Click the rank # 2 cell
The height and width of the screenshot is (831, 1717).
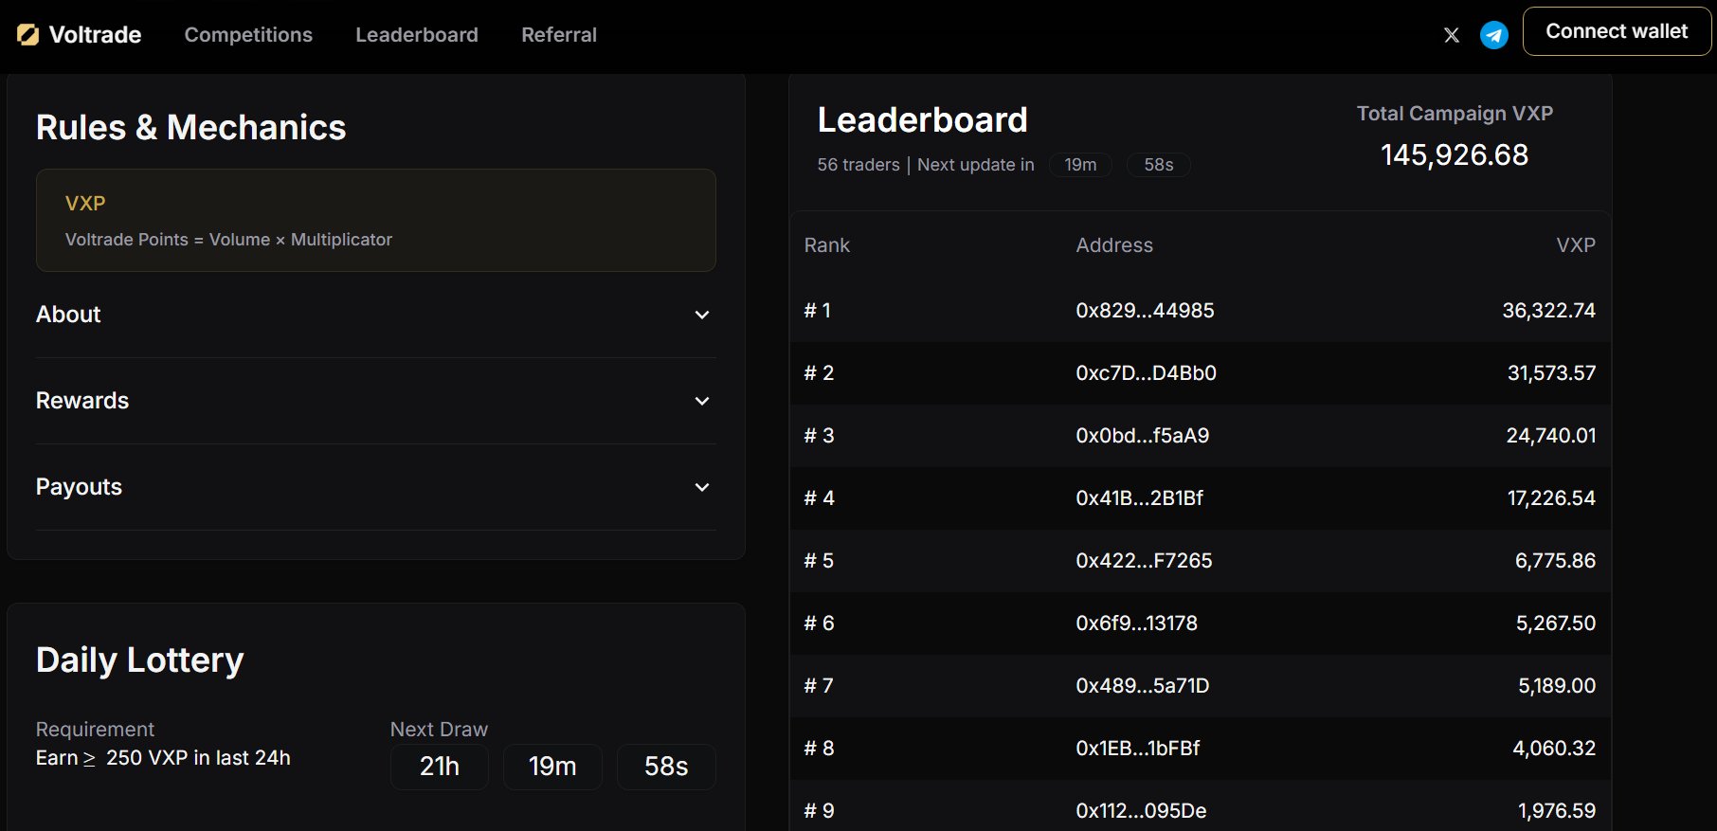click(x=820, y=373)
